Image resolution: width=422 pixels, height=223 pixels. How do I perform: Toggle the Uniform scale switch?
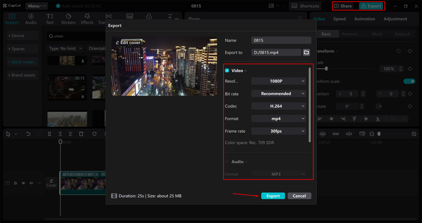click(x=409, y=81)
